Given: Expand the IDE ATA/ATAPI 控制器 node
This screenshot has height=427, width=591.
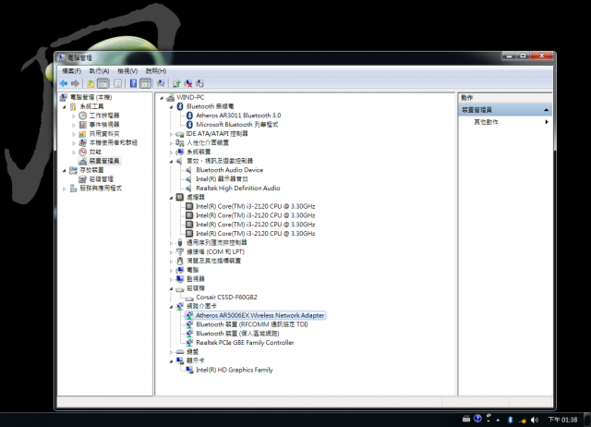Looking at the screenshot, I should pos(171,134).
